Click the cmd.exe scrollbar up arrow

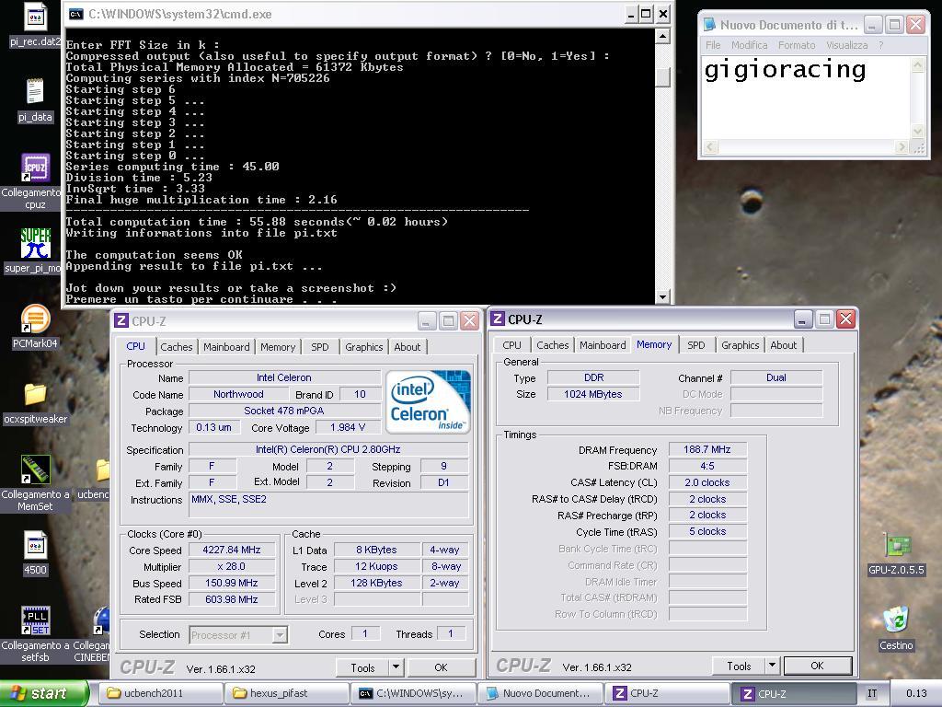(x=662, y=36)
